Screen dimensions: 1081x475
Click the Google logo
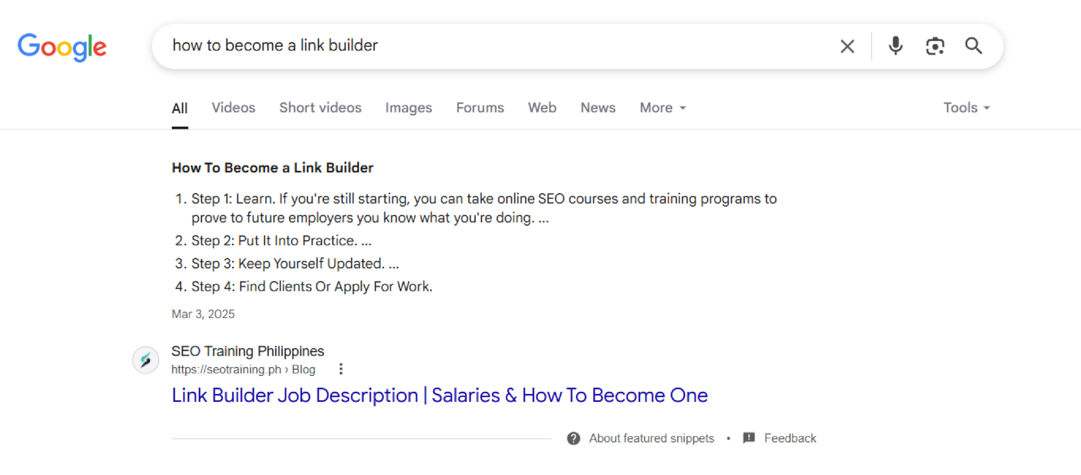pyautogui.click(x=62, y=47)
